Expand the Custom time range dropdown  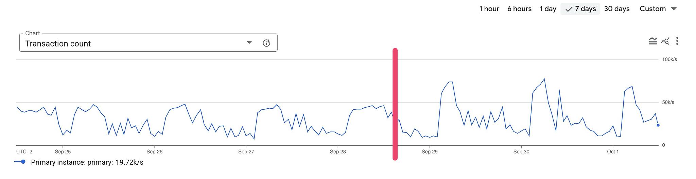pos(658,9)
